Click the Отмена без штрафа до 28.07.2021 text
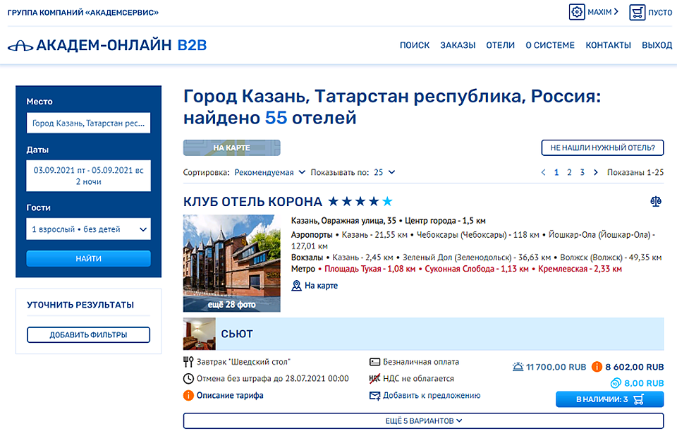This screenshot has height=436, width=677. click(273, 379)
